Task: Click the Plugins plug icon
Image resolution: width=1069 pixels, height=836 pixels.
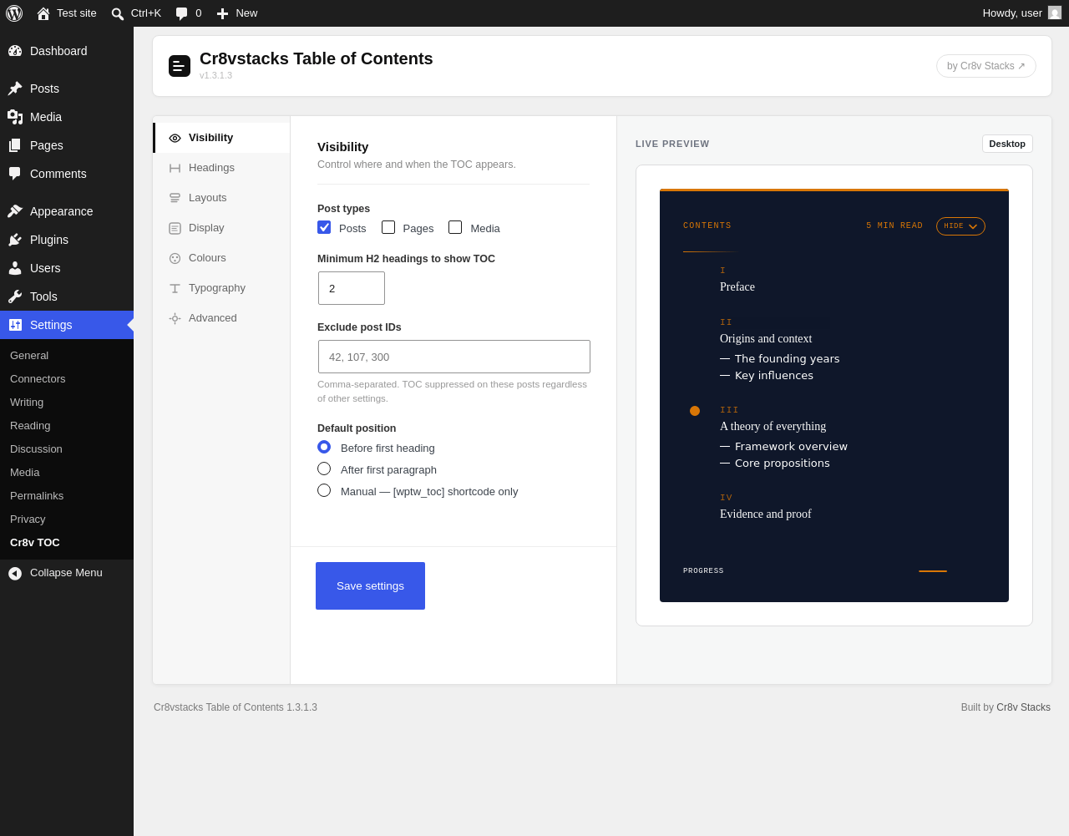Action: coord(15,240)
